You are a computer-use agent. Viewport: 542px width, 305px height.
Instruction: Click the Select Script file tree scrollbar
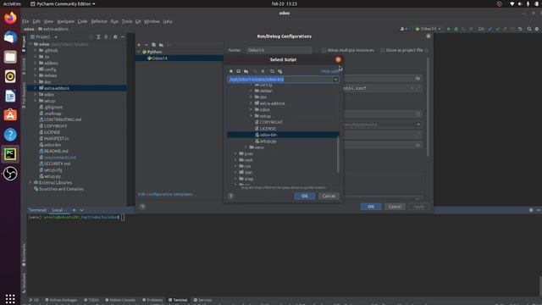click(338, 154)
